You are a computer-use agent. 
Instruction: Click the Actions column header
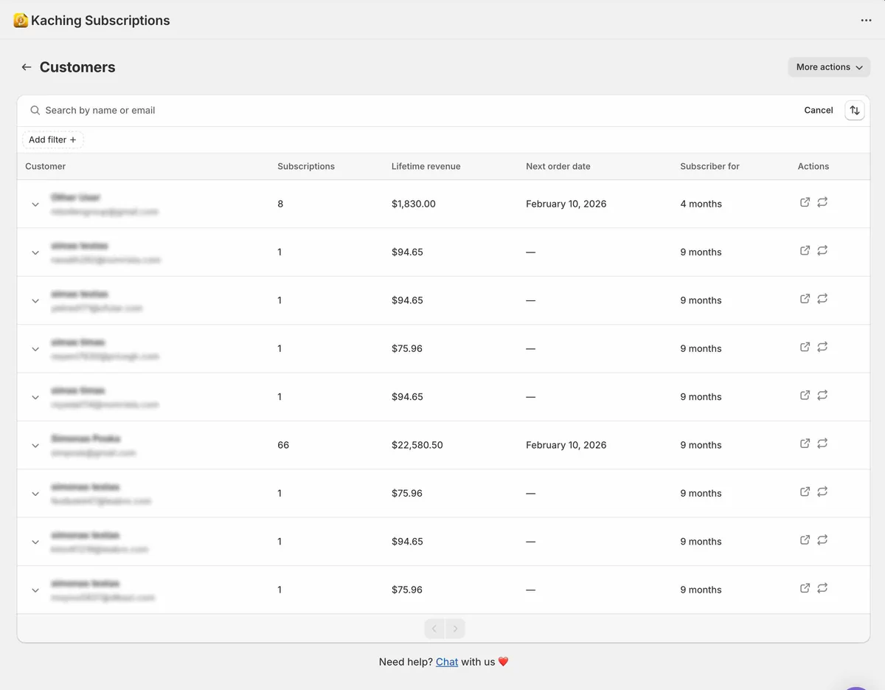click(813, 166)
